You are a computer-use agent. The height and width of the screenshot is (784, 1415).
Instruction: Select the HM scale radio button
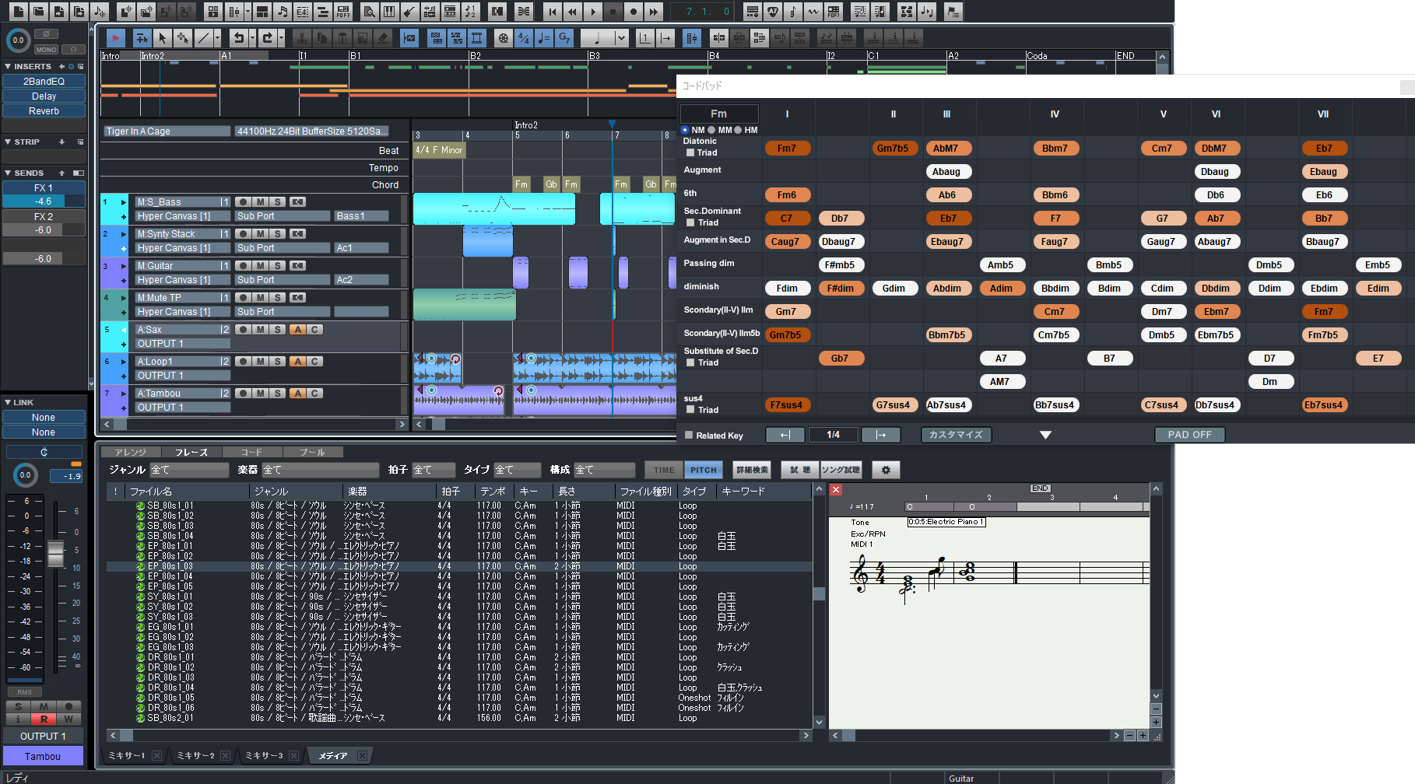point(737,130)
